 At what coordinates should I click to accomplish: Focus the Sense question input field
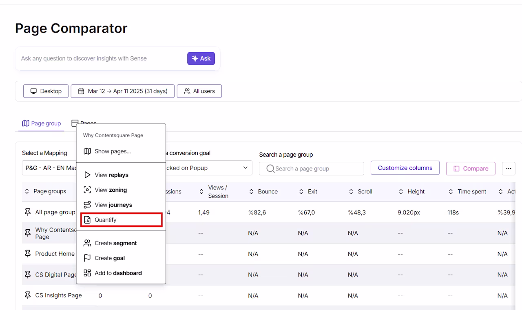102,58
